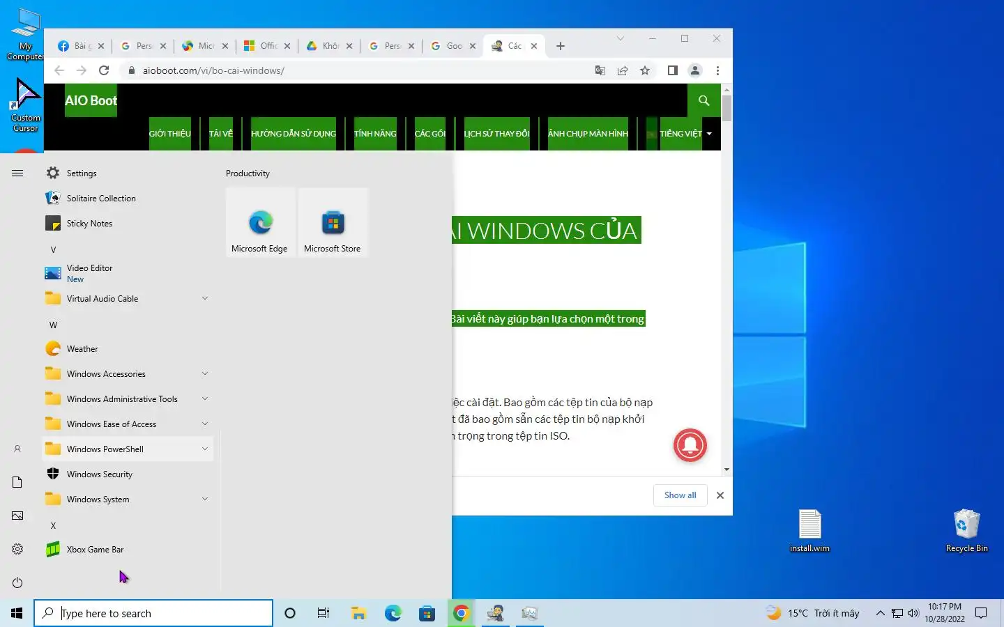This screenshot has width=1004, height=627.
Task: Launch Solitaire Collection from the app list
Action: [x=128, y=198]
